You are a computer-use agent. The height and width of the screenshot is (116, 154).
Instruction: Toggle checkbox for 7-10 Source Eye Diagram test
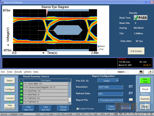pyautogui.click(x=21, y=87)
